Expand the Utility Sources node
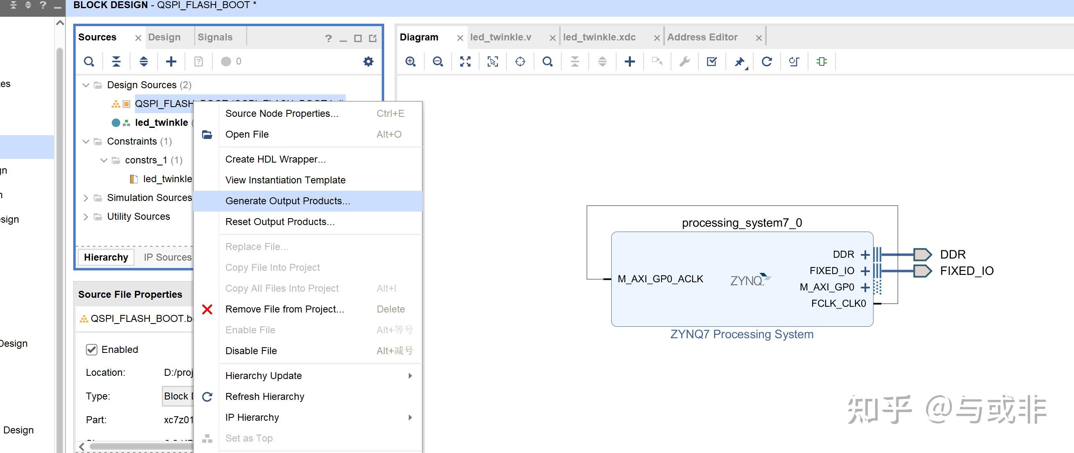Screen dimensions: 1074x453 click(x=86, y=216)
